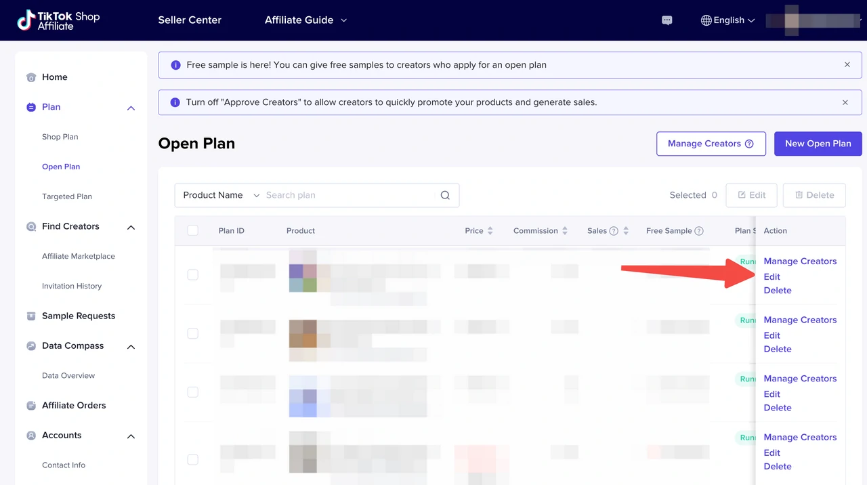Image resolution: width=867 pixels, height=485 pixels.
Task: Open Affiliate Marketplace from sidebar
Action: tap(79, 256)
